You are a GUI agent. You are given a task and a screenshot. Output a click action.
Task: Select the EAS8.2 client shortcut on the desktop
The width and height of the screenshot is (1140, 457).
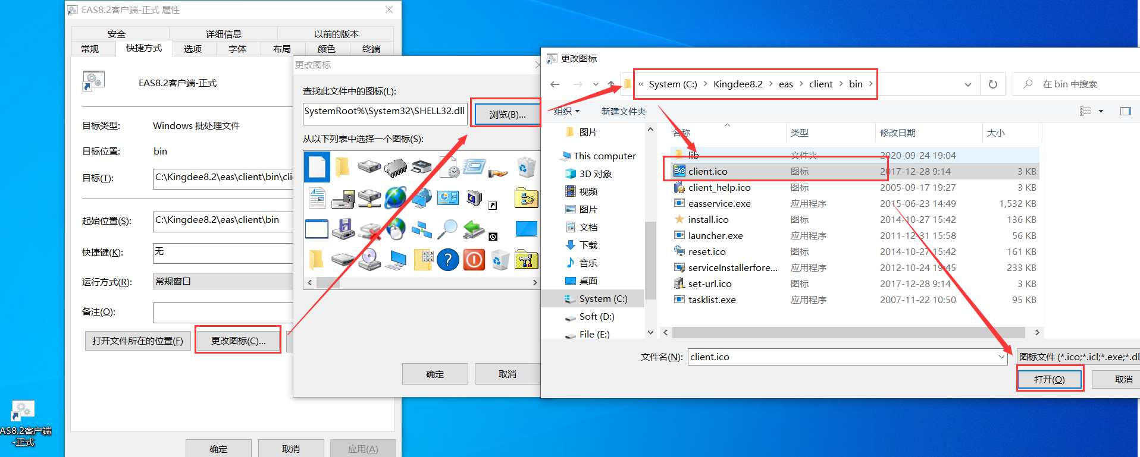[24, 423]
